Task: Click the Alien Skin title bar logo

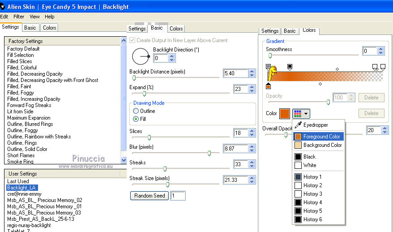Action: (x=2, y=7)
